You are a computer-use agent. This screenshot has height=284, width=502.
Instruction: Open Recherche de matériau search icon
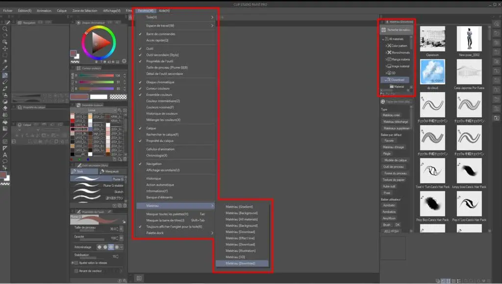(383, 30)
